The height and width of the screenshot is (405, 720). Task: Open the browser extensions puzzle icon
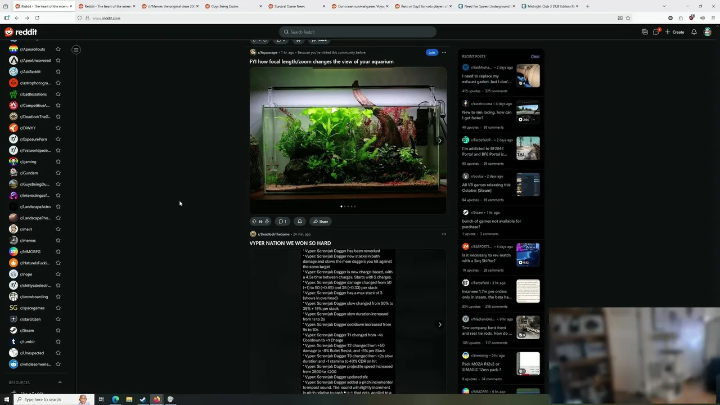coord(681,18)
